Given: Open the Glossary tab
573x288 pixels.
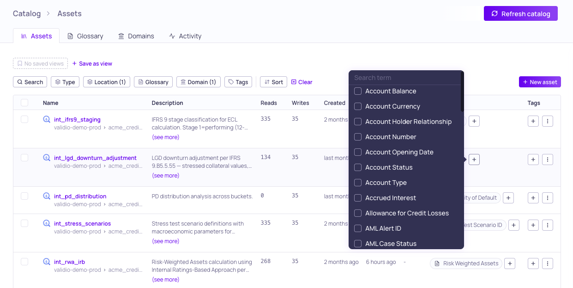Looking at the screenshot, I should 85,36.
